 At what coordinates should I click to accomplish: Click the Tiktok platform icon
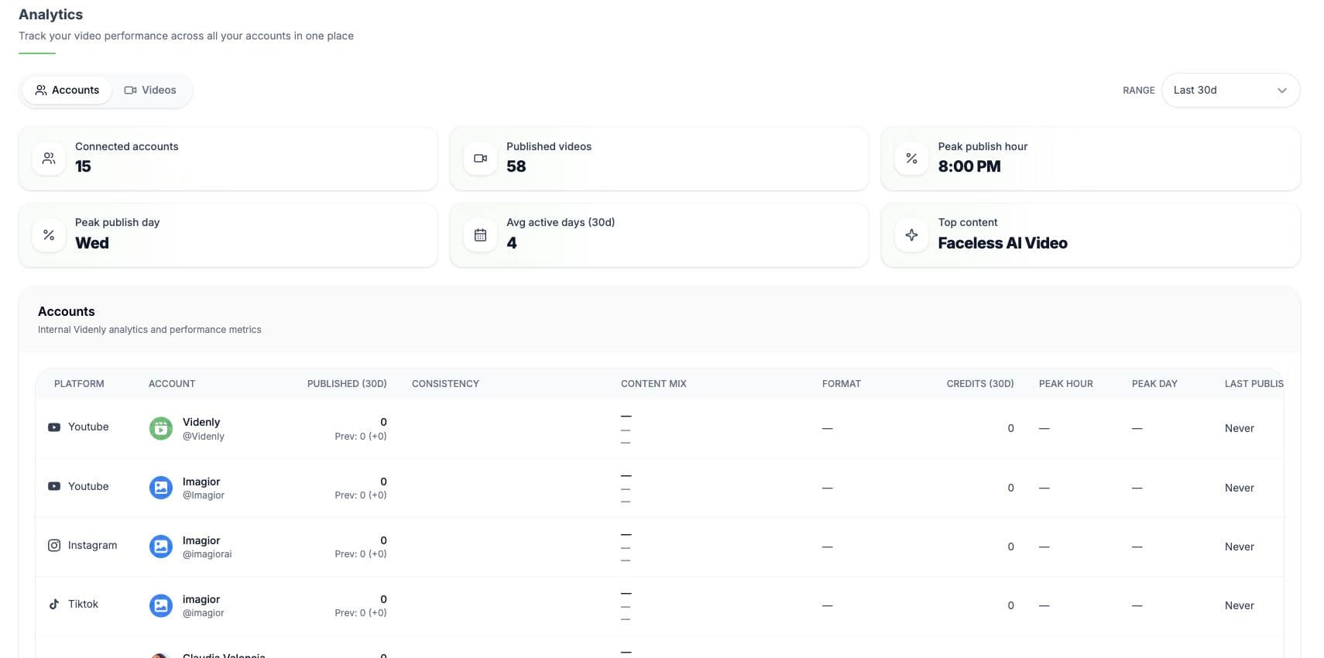54,604
